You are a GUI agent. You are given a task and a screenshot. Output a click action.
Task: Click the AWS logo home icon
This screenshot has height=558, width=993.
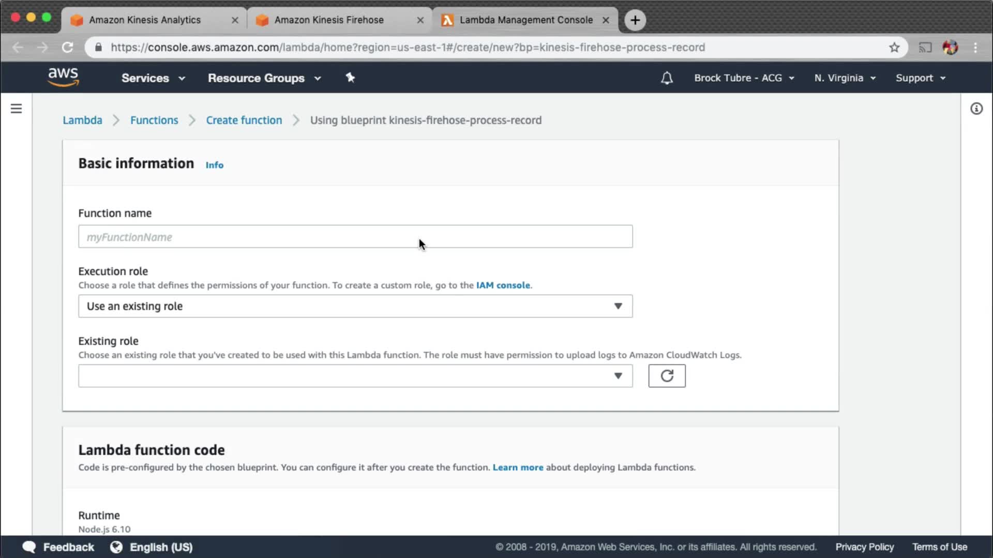point(63,77)
